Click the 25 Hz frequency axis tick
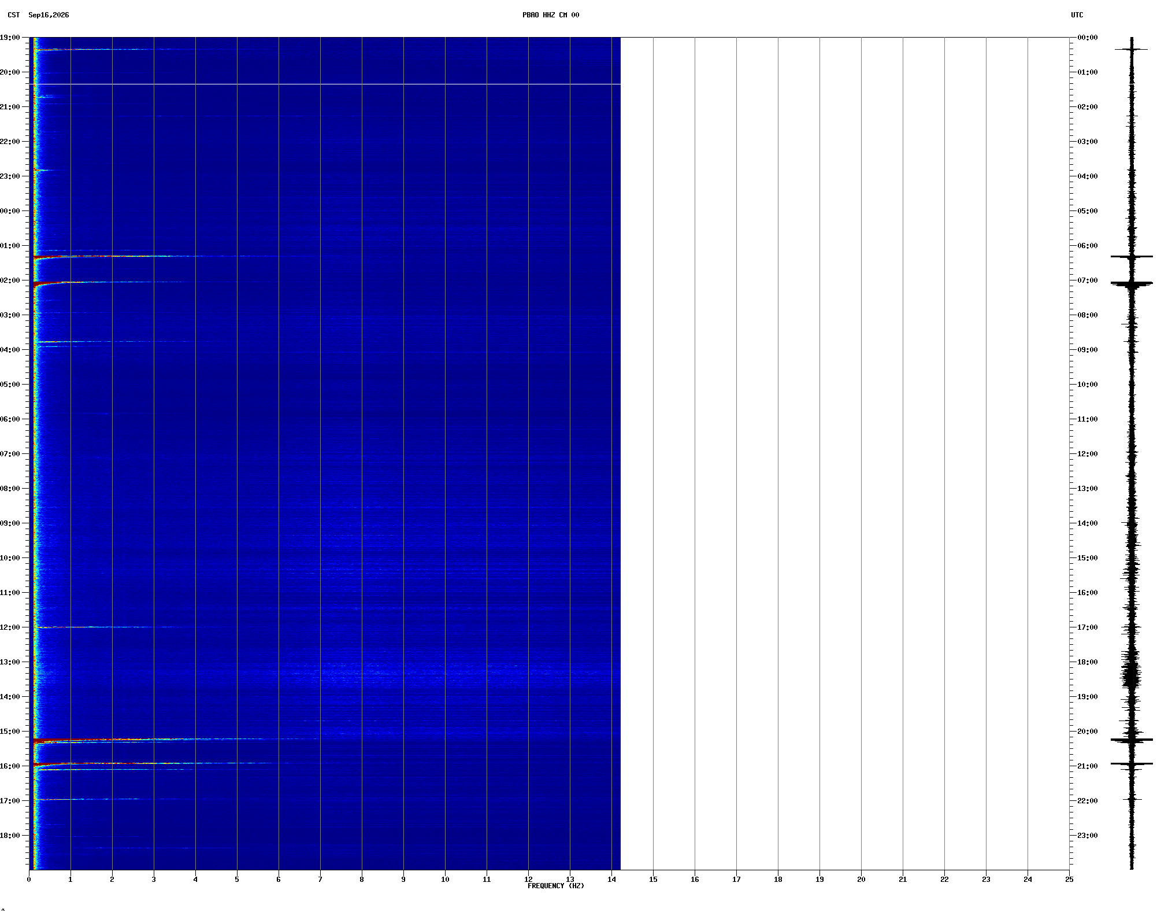This screenshot has width=1157, height=916. pos(1069,880)
